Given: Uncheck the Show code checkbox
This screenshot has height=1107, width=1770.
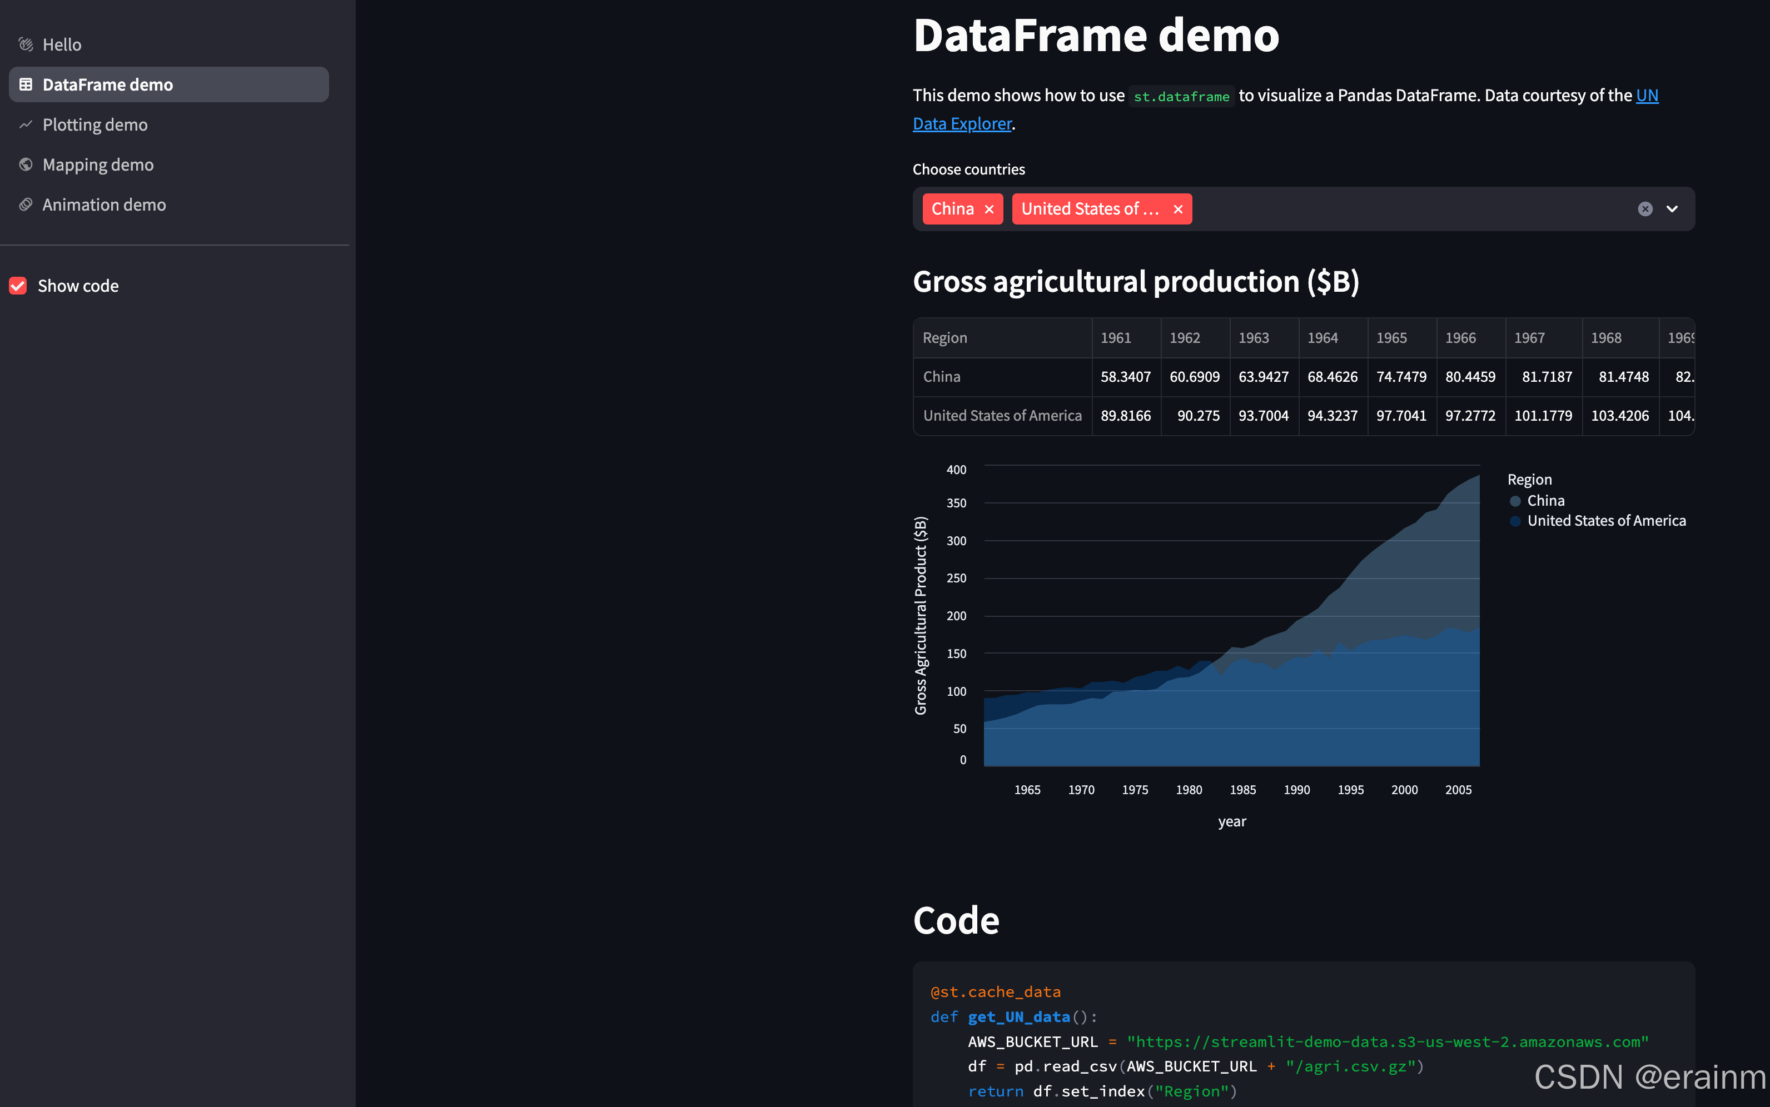Looking at the screenshot, I should (18, 286).
